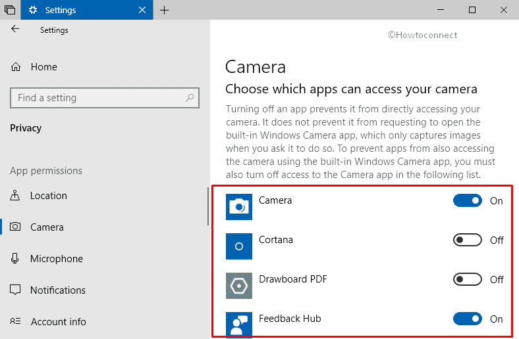Open Account info privacy settings
This screenshot has width=519, height=339.
click(59, 321)
